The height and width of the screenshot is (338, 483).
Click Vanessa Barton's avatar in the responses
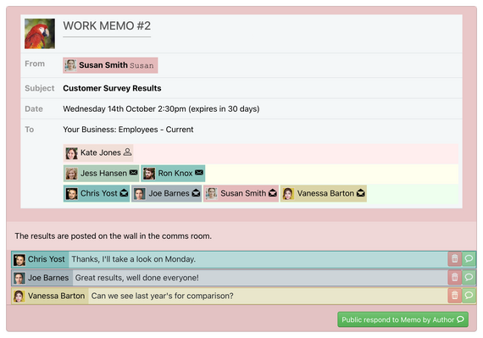(19, 296)
